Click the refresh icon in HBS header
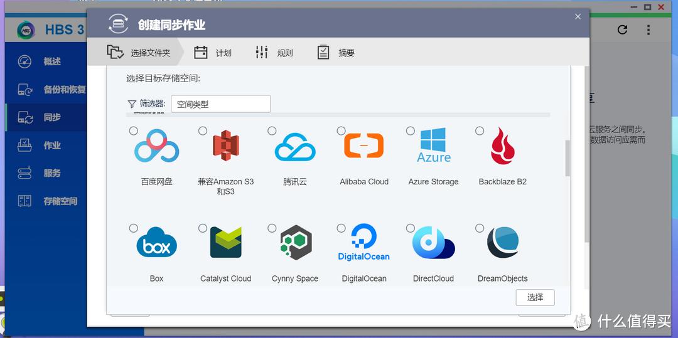The height and width of the screenshot is (338, 678). (x=622, y=29)
